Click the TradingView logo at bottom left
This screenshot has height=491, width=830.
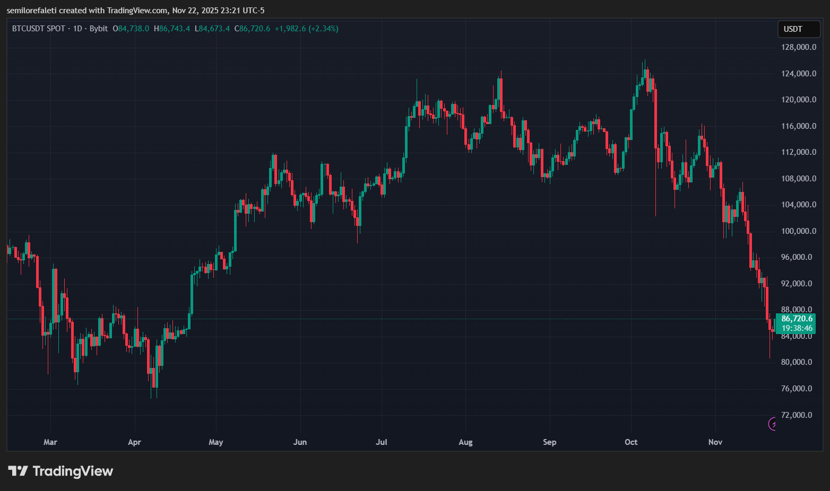61,471
